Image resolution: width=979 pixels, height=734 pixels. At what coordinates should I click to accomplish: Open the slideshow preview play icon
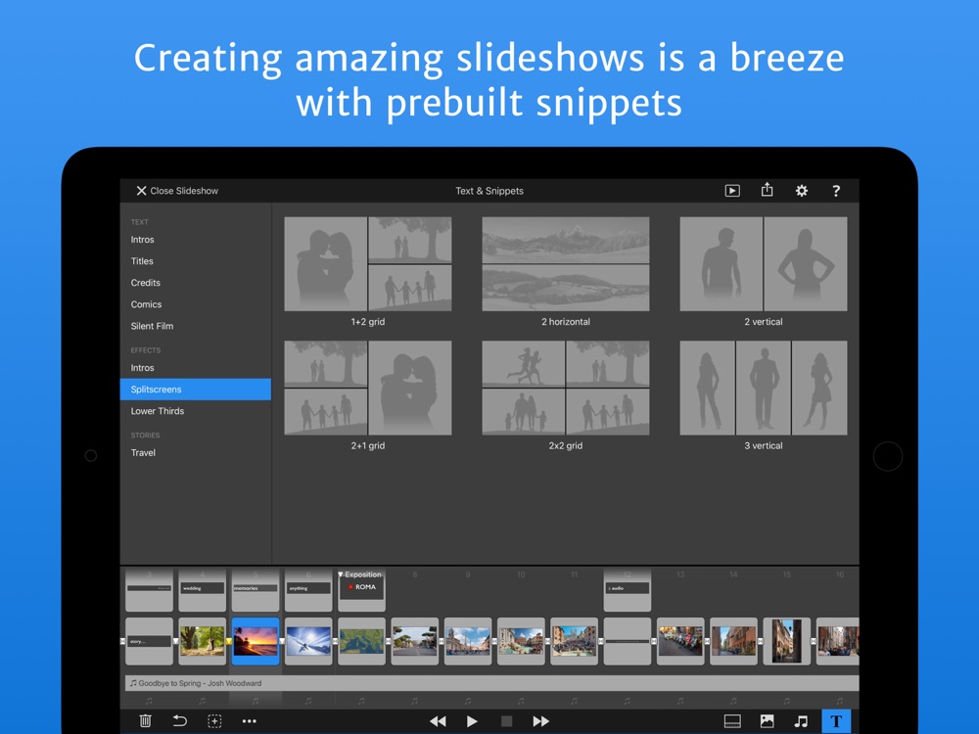coord(731,191)
